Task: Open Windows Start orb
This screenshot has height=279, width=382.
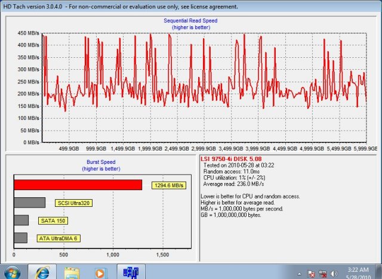Action: (x=12, y=273)
